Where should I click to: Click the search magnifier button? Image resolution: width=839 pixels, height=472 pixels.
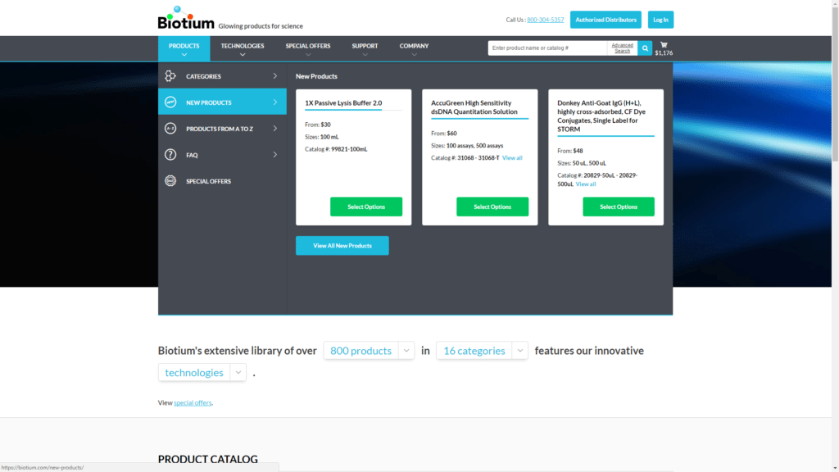[645, 48]
